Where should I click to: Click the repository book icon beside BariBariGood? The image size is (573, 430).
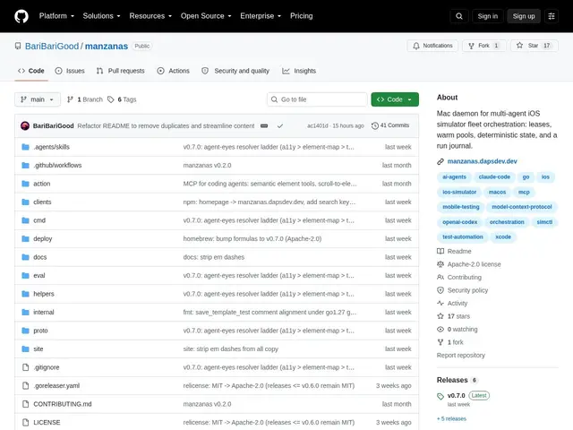click(18, 46)
